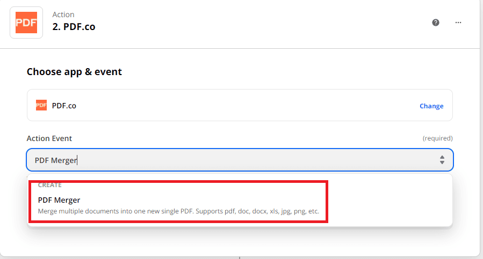Open help via question mark icon

click(x=436, y=23)
